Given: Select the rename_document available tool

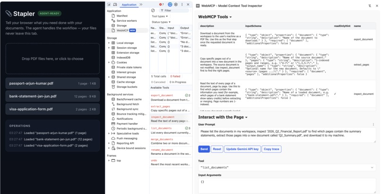Looking at the screenshot, I should (x=171, y=152).
